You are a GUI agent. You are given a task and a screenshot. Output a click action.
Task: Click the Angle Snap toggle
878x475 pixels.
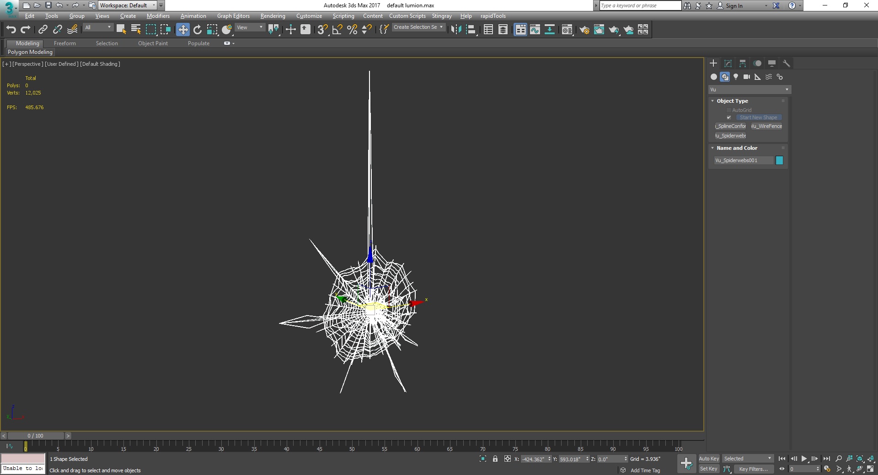point(337,30)
